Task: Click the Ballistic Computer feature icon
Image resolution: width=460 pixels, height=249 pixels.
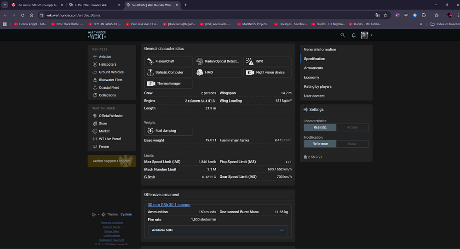Action: coord(150,73)
